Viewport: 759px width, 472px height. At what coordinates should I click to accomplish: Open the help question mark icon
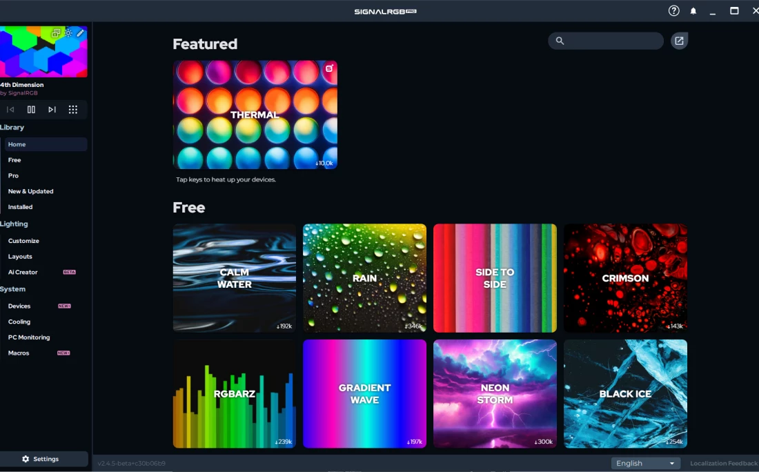coord(673,11)
